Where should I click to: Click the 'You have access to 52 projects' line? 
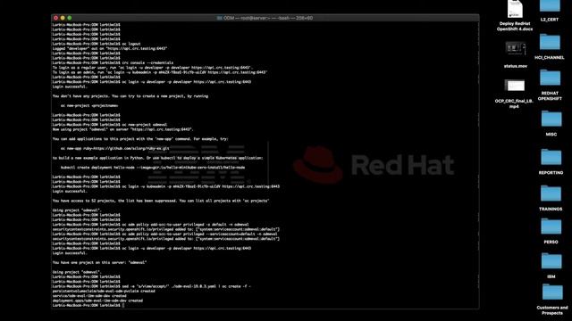(161, 201)
